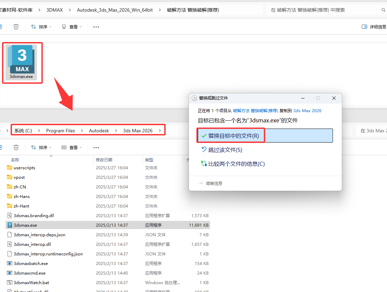Select the zh-CN folder
Screen dimensions: 387x292
tap(20, 187)
